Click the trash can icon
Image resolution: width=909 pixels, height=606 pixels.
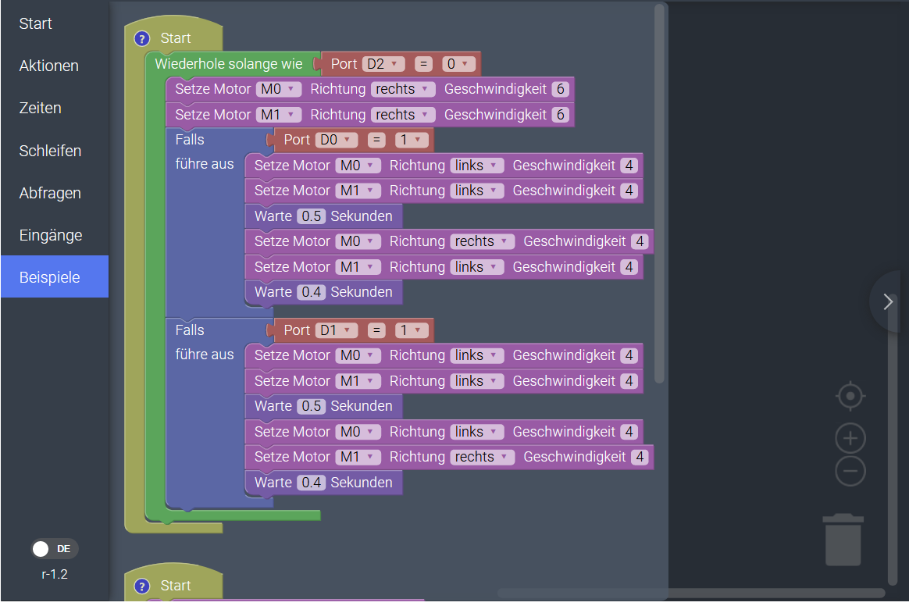coord(843,540)
